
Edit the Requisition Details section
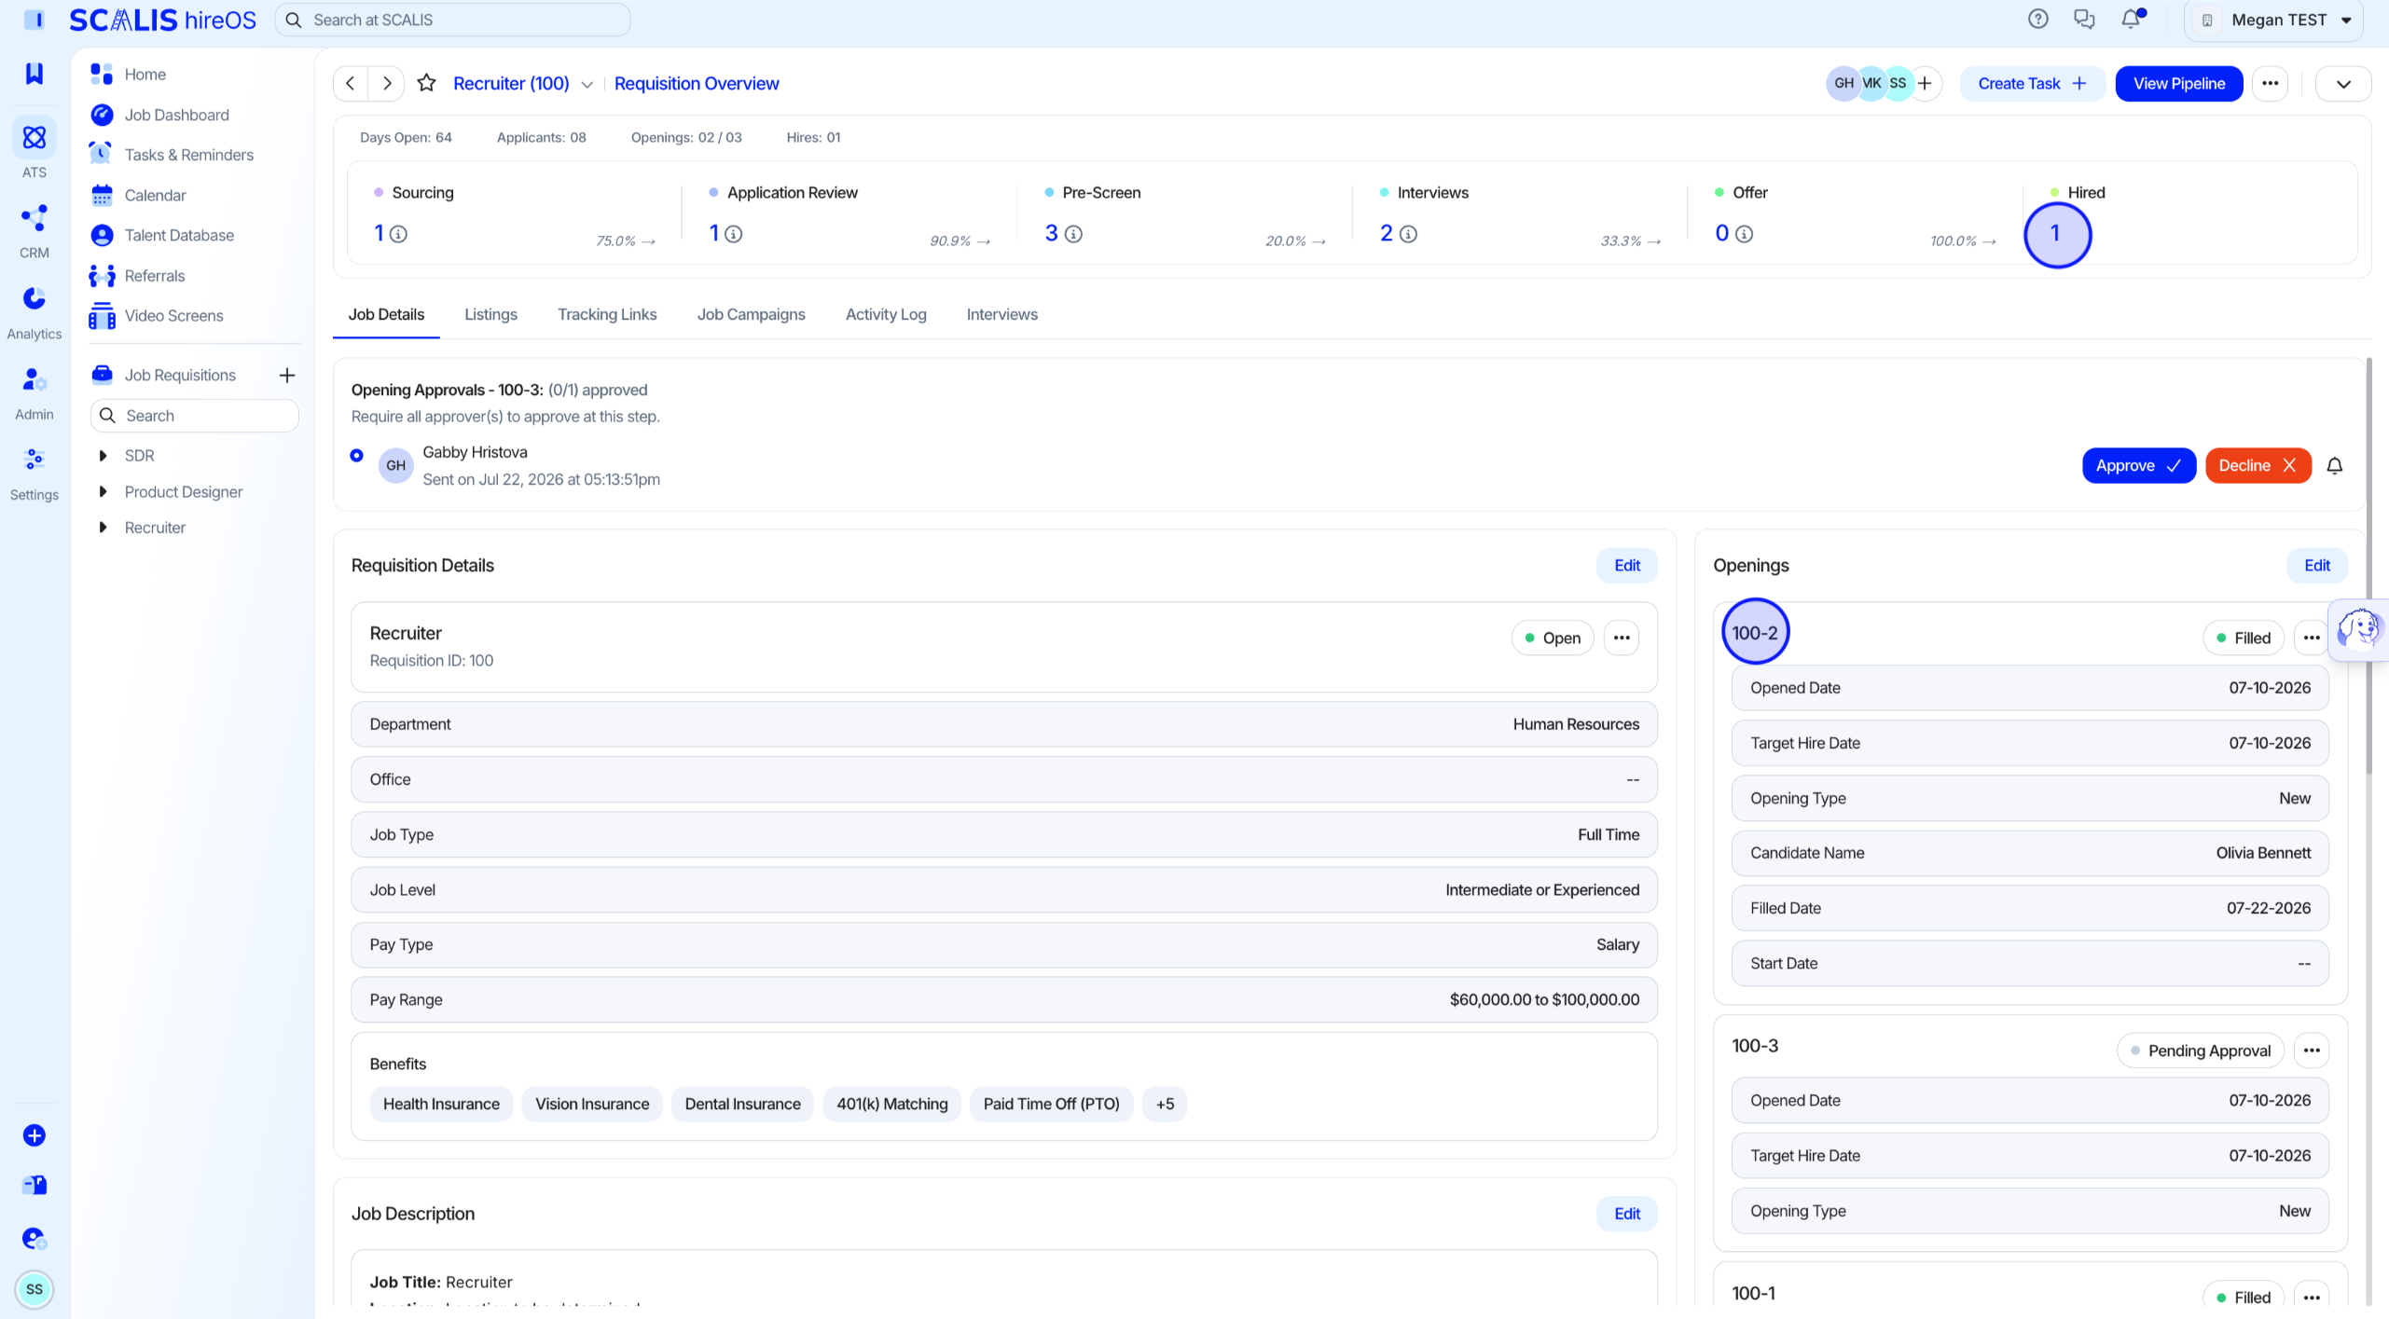(1627, 565)
